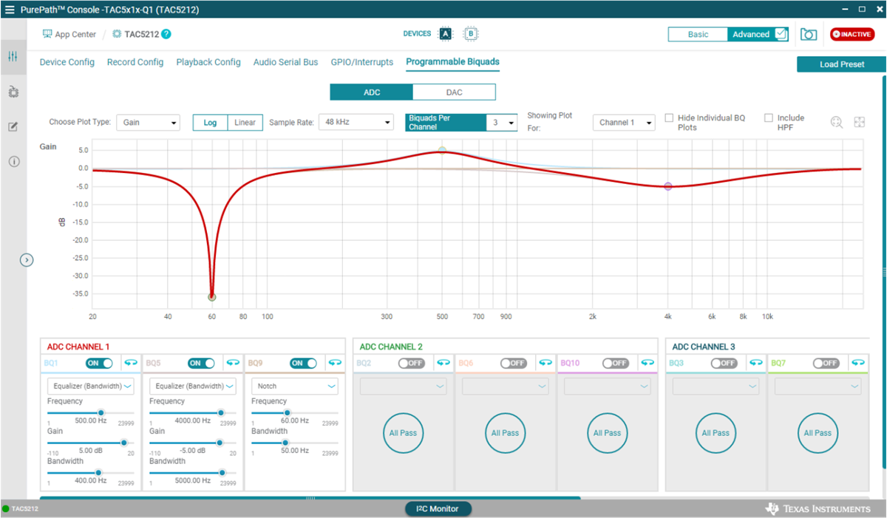
Task: Open the info icon in left sidebar
Action: (13, 161)
